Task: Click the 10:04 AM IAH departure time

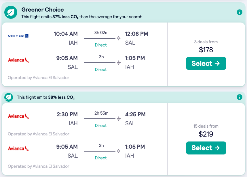Action: click(66, 34)
